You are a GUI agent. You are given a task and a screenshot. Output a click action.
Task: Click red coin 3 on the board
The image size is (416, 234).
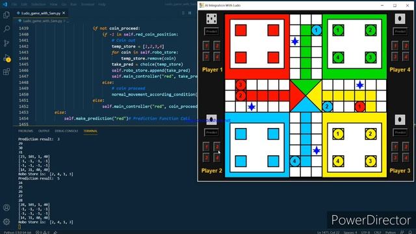click(x=240, y=85)
